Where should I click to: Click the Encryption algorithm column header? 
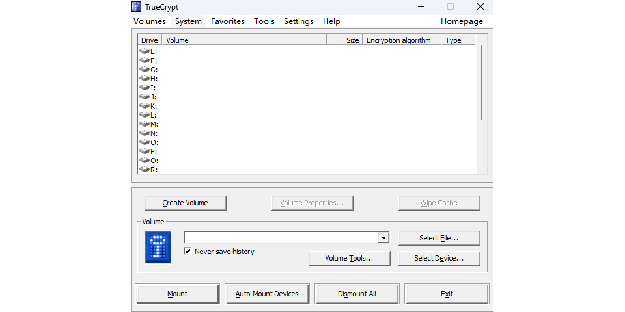[402, 40]
